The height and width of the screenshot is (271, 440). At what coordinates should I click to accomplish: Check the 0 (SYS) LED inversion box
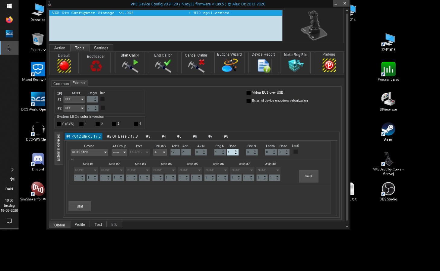click(59, 124)
